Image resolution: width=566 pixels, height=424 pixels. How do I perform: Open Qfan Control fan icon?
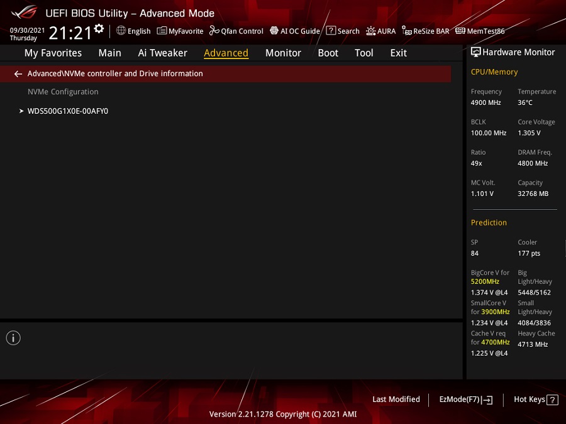tap(214, 31)
